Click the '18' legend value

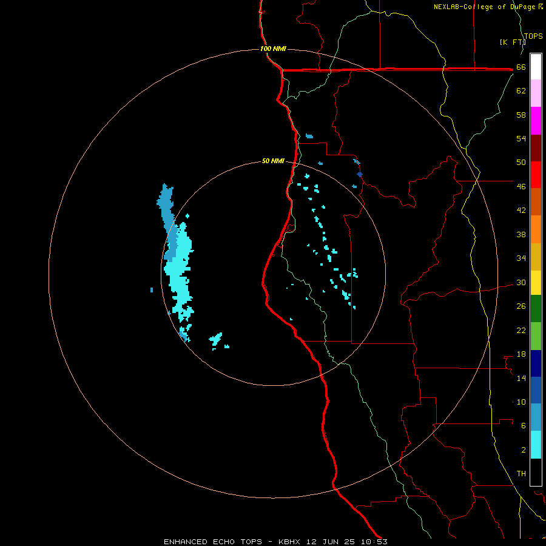coord(521,354)
